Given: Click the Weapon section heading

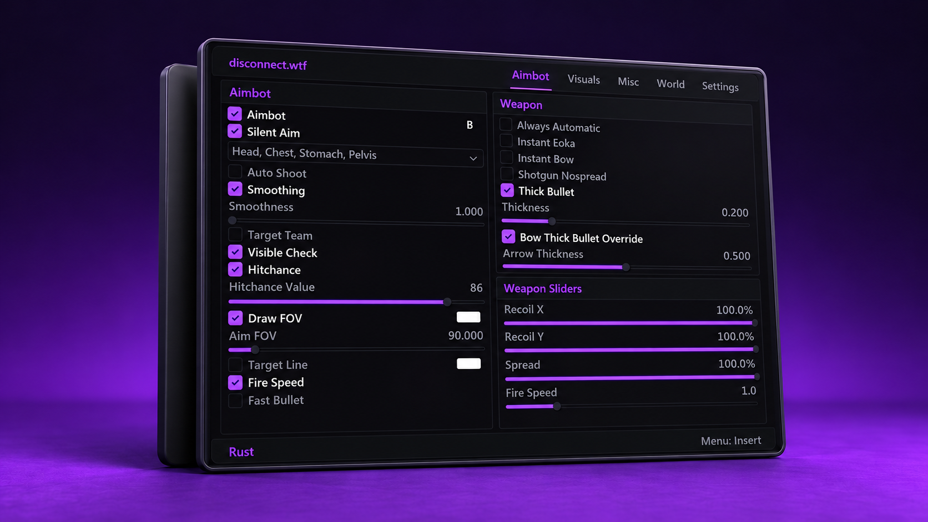Looking at the screenshot, I should point(521,104).
